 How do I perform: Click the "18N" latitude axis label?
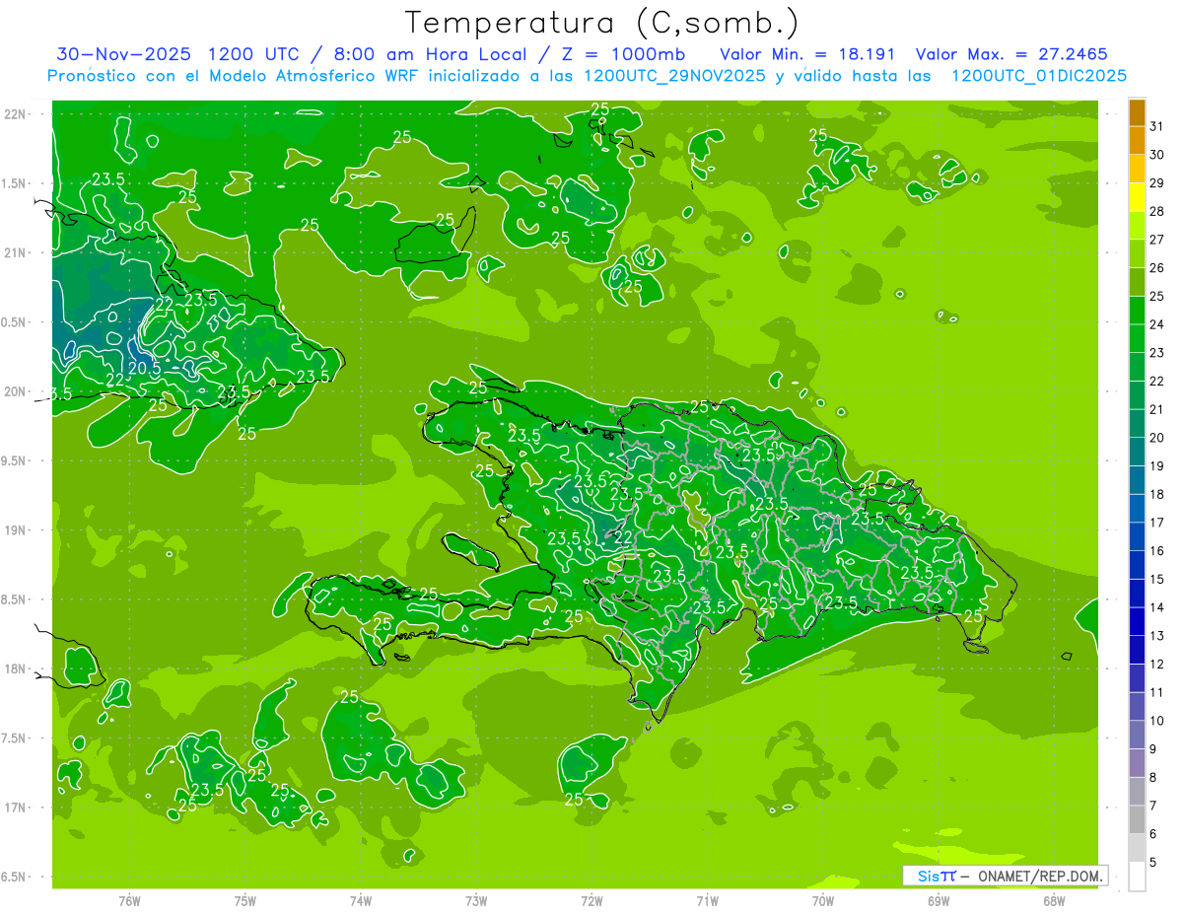(x=15, y=668)
